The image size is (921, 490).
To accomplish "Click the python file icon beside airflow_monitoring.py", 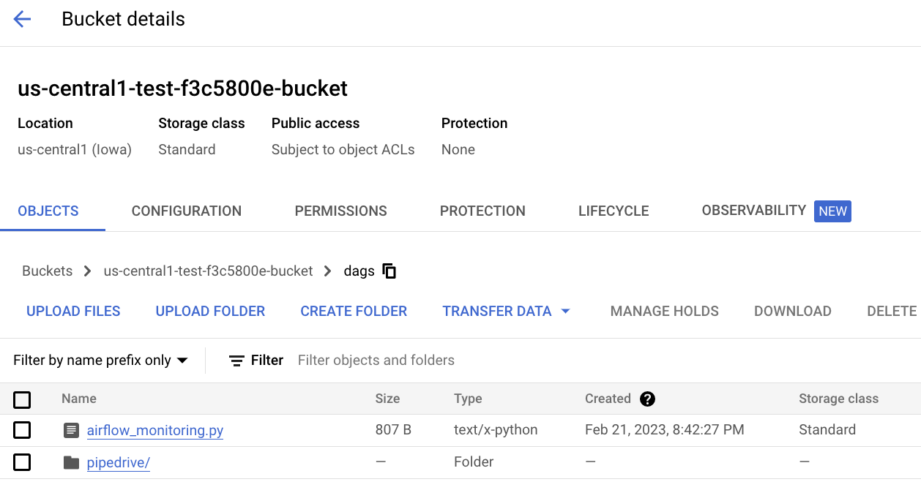I will (x=70, y=430).
